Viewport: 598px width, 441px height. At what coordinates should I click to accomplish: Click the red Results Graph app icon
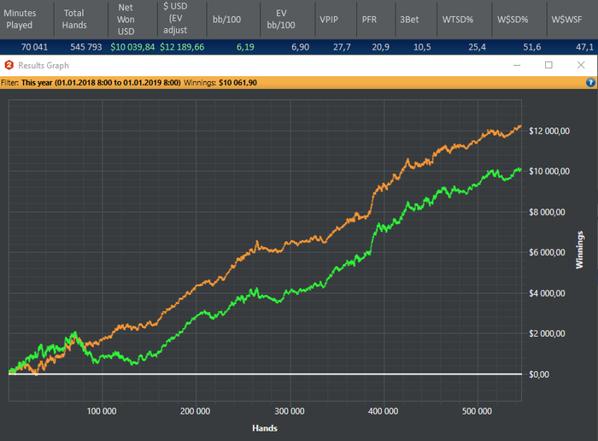[x=9, y=65]
